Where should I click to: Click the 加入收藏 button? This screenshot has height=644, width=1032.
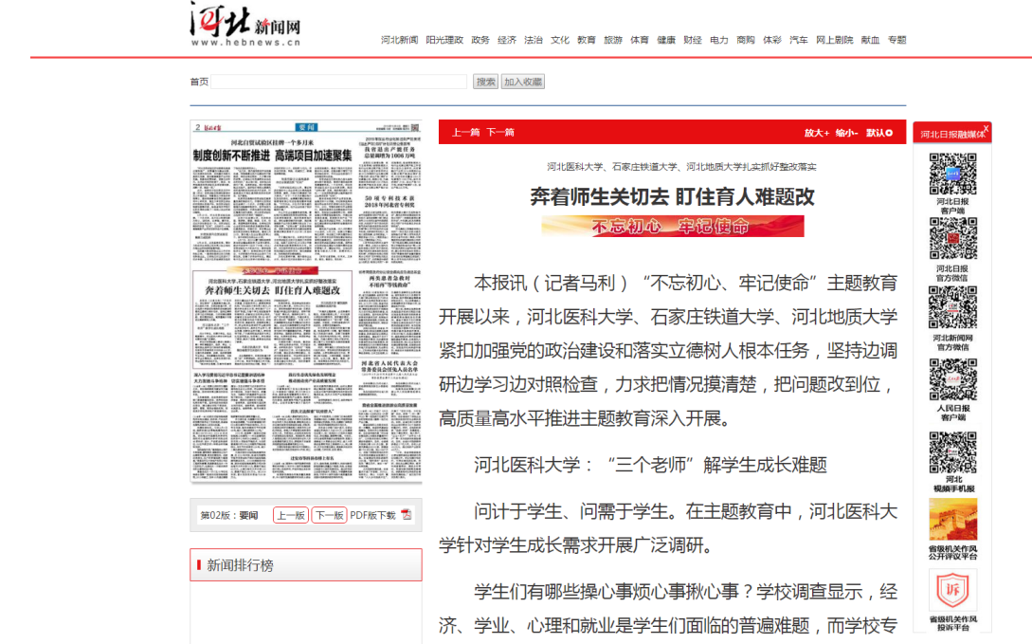point(523,83)
